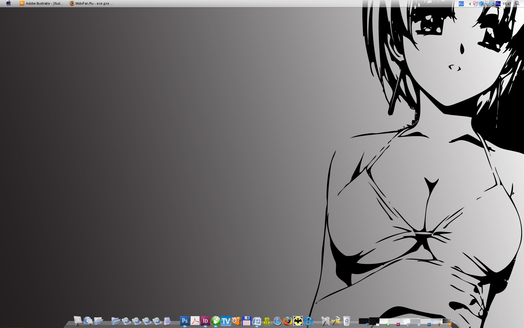Viewport: 524px width, 328px height.
Task: Click the yellow-green figure dock icon
Action: (267, 321)
